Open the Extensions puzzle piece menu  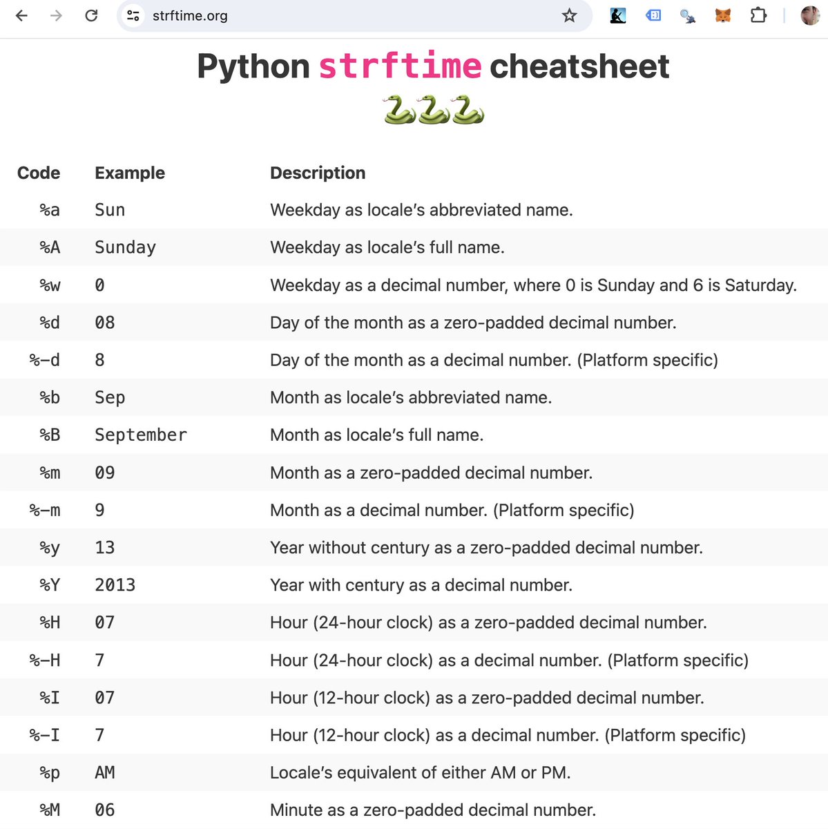(x=758, y=15)
